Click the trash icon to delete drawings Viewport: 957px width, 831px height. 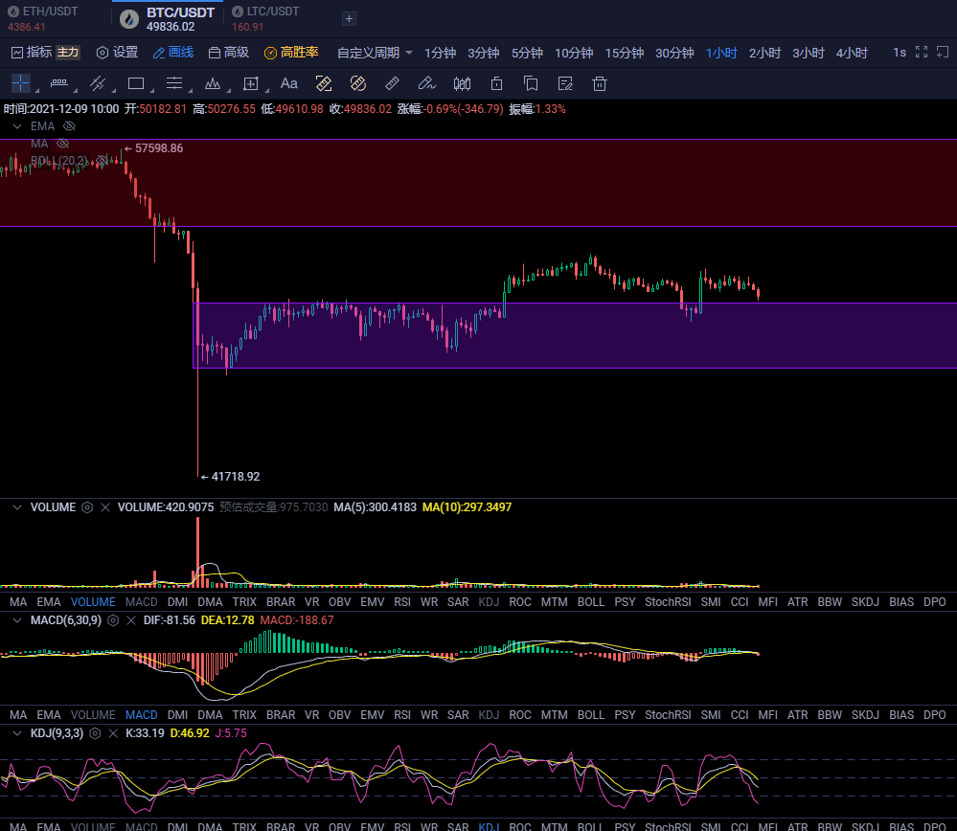click(600, 83)
